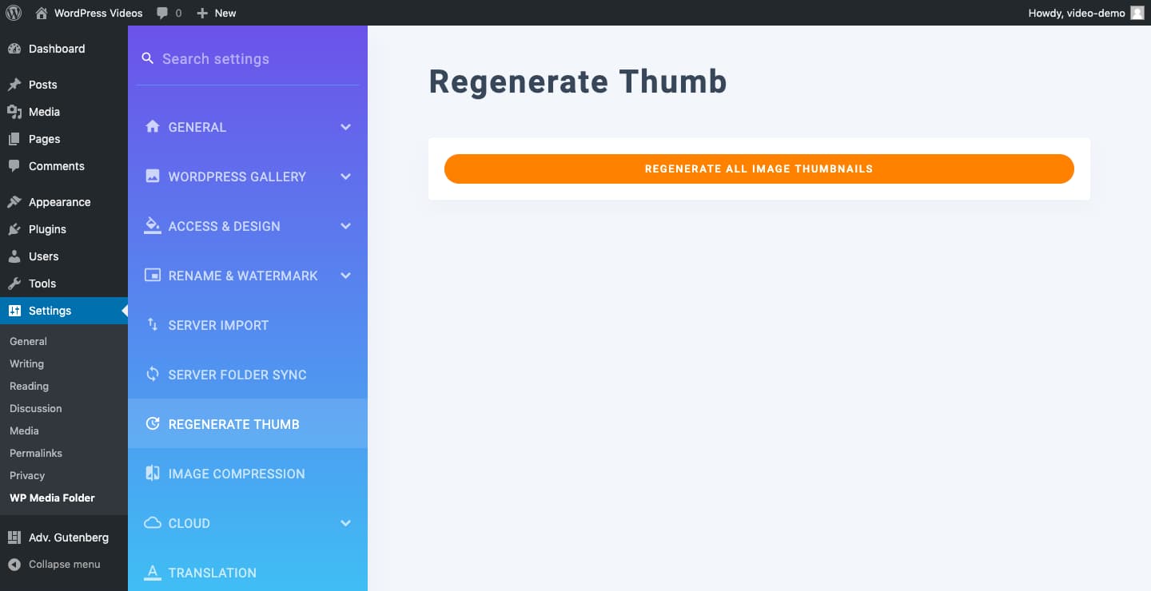Image resolution: width=1151 pixels, height=591 pixels.
Task: Click the Rename & Watermark icon
Action: click(x=152, y=276)
